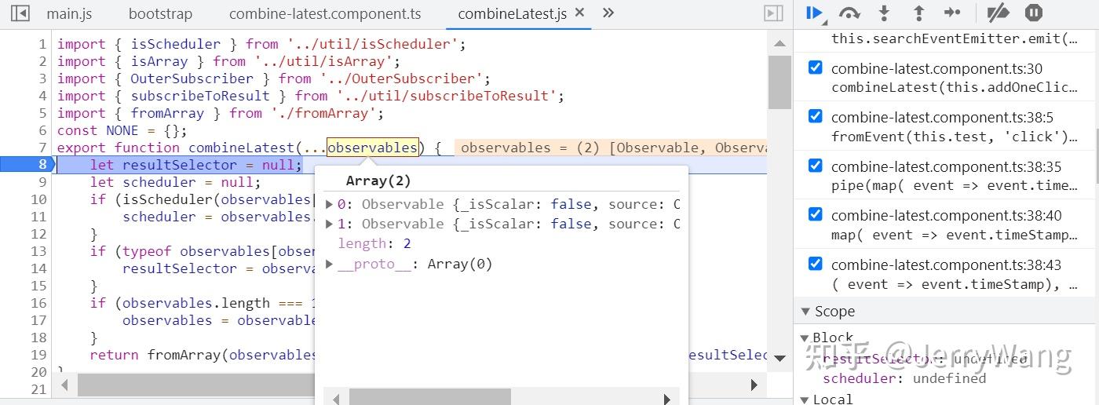Show more tabs with the double chevron
1099x405 pixels.
(x=608, y=13)
